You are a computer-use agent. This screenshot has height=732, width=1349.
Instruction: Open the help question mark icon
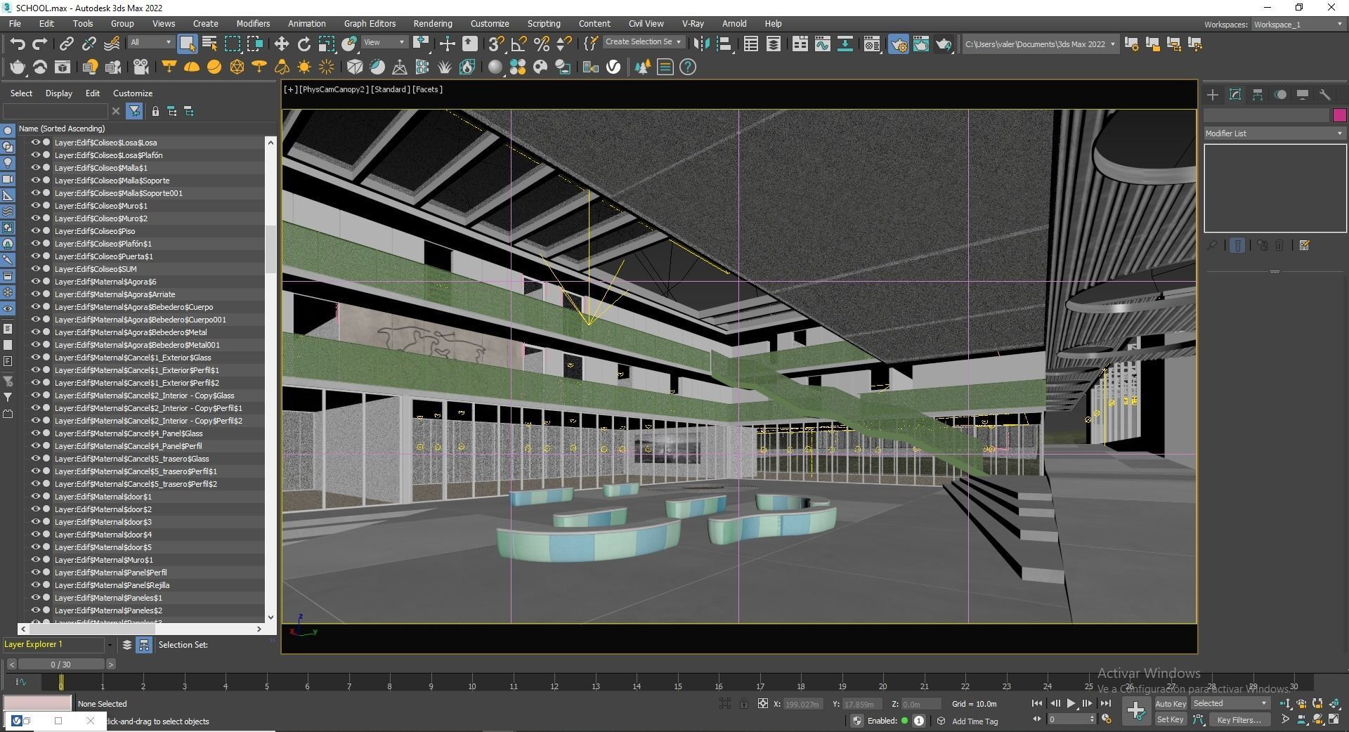click(x=688, y=67)
